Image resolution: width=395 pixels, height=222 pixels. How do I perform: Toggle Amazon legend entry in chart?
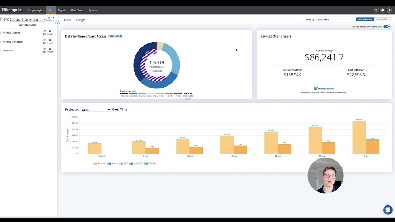(x=99, y=163)
